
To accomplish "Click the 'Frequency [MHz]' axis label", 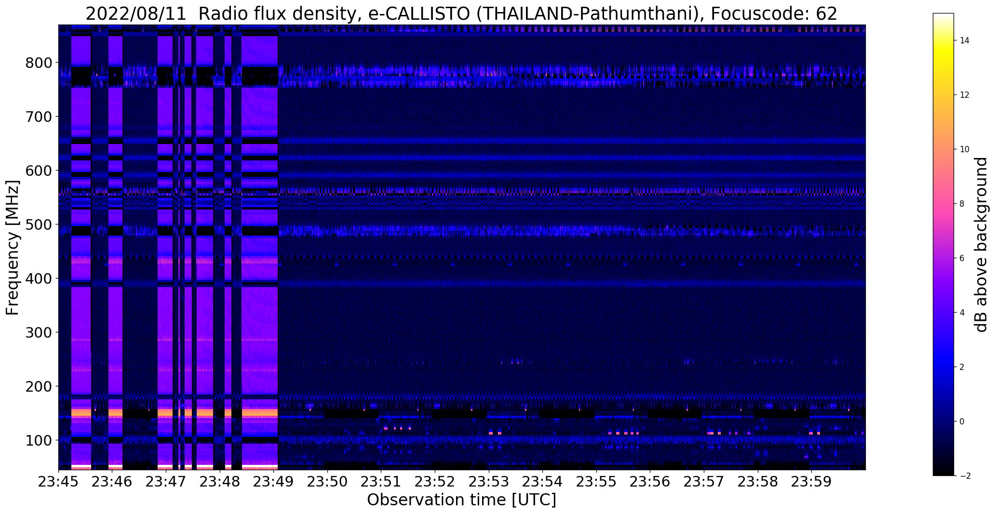I will tap(13, 248).
